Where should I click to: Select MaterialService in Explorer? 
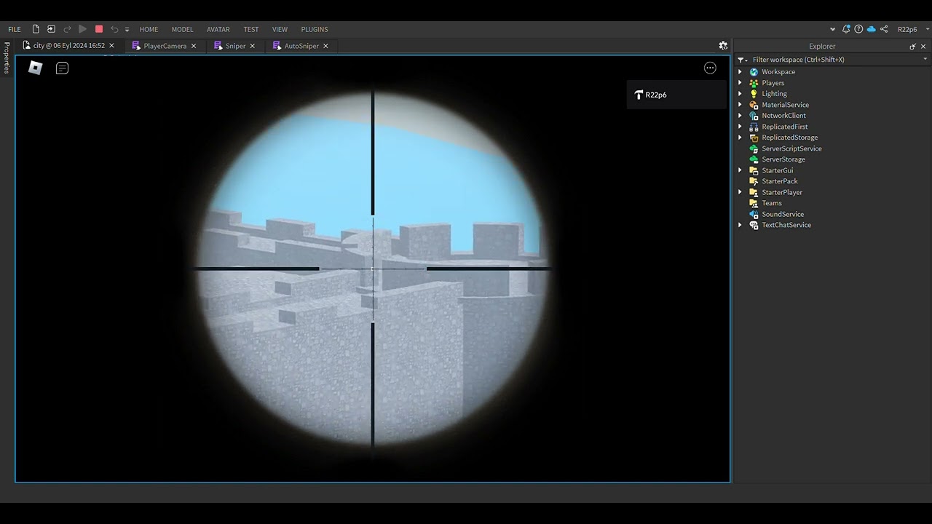pos(785,105)
